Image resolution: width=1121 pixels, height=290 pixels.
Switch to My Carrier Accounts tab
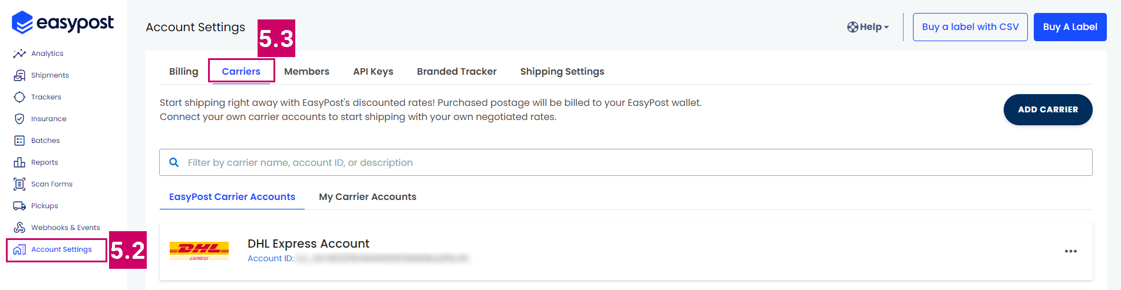tap(368, 196)
